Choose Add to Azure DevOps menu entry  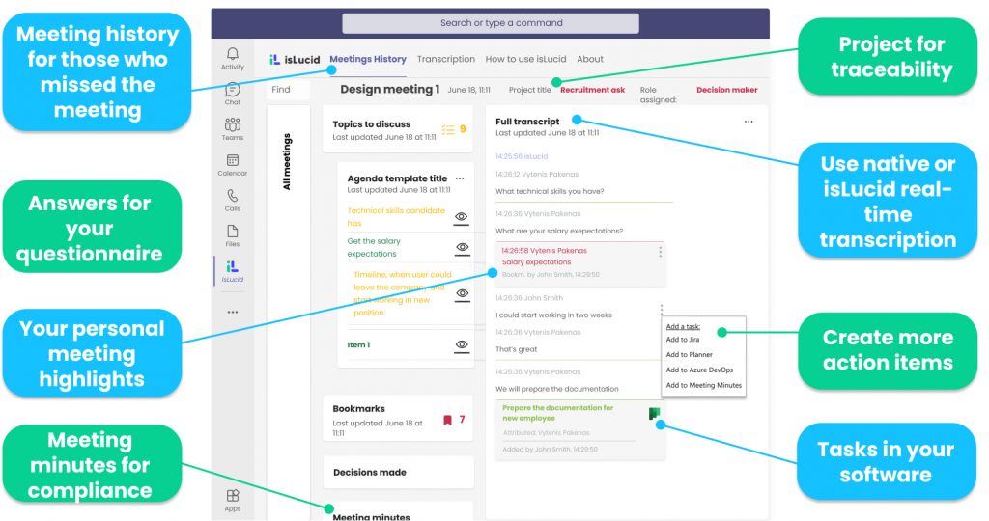699,370
